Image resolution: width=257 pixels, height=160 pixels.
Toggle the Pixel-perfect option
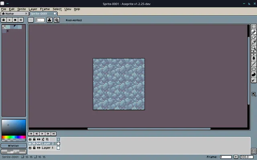pyautogui.click(x=74, y=20)
